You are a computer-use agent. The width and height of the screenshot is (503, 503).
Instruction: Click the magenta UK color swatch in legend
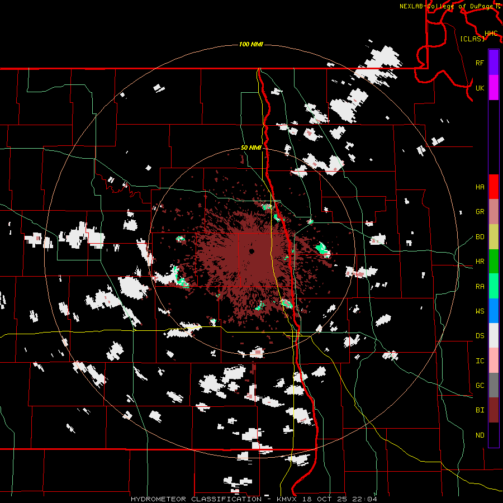(x=493, y=87)
